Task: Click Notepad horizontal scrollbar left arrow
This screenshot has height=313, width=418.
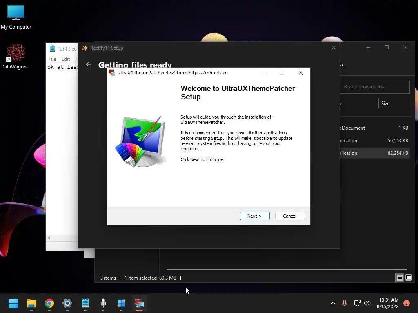Action: [49, 238]
